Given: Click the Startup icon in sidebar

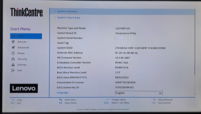Looking at the screenshot, I should [x=13, y=65].
